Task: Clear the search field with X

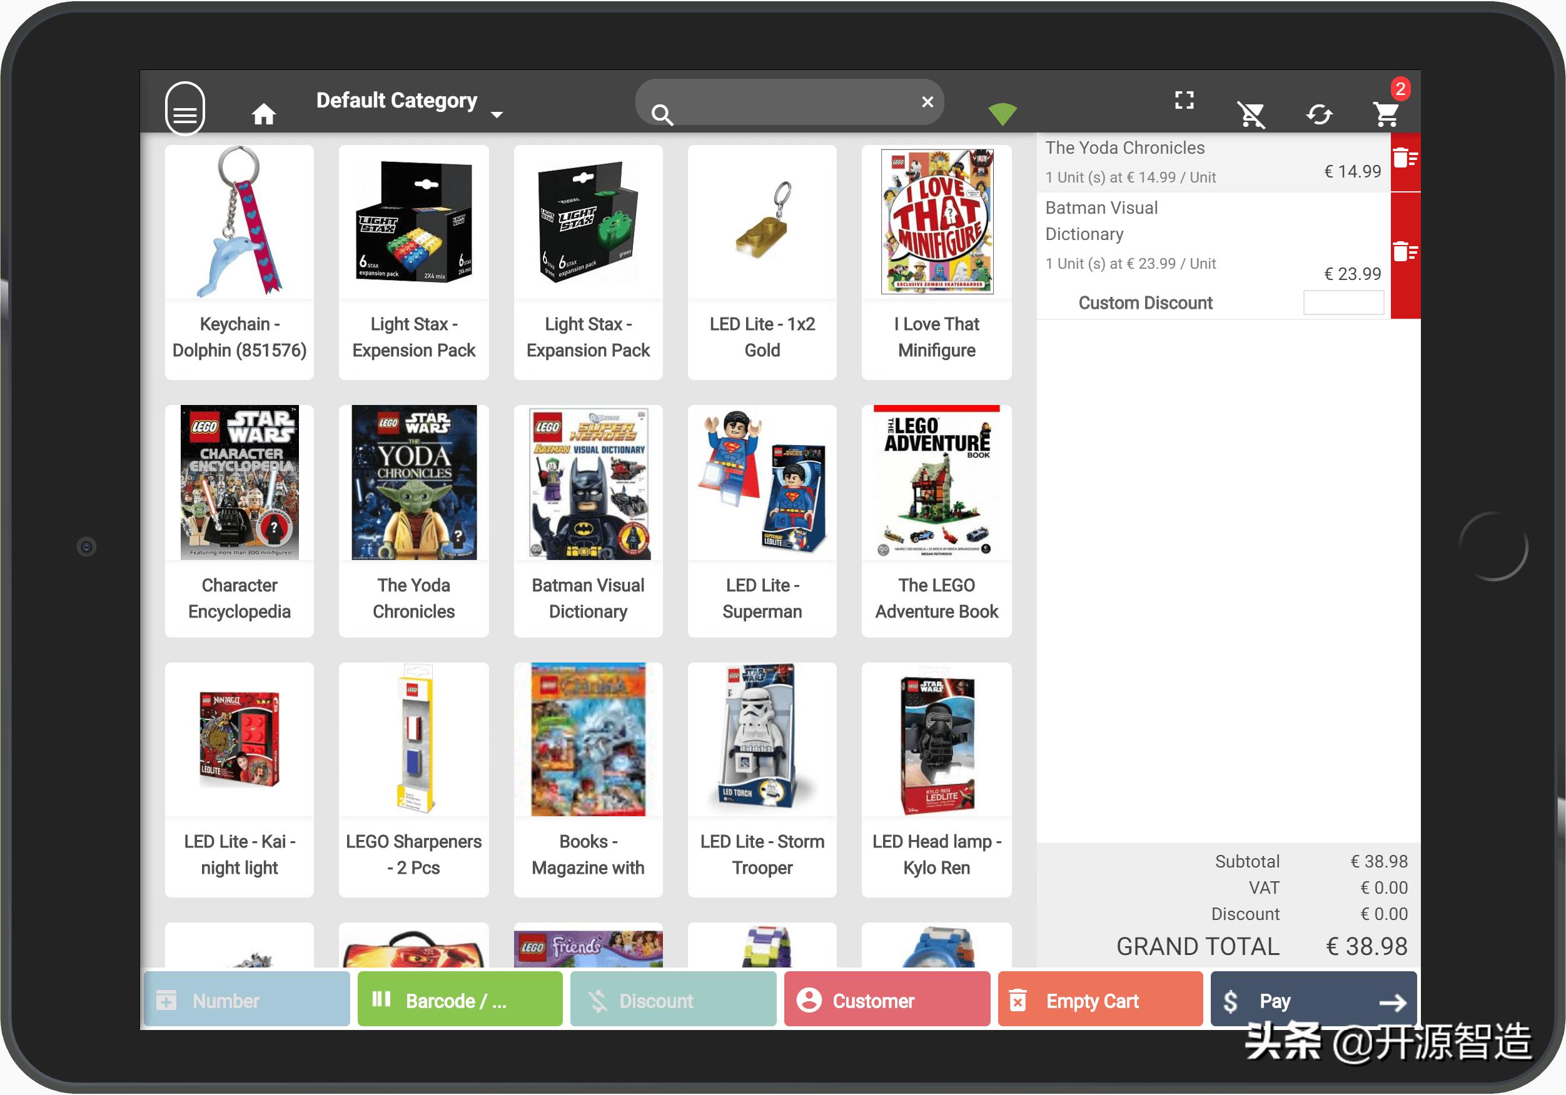Action: coord(927,102)
